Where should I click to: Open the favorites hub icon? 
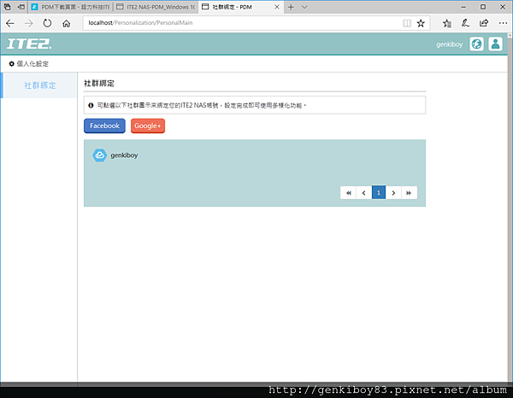coord(447,23)
